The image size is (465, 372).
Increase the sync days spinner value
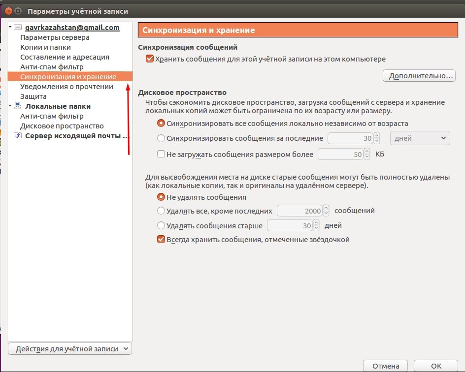377,136
